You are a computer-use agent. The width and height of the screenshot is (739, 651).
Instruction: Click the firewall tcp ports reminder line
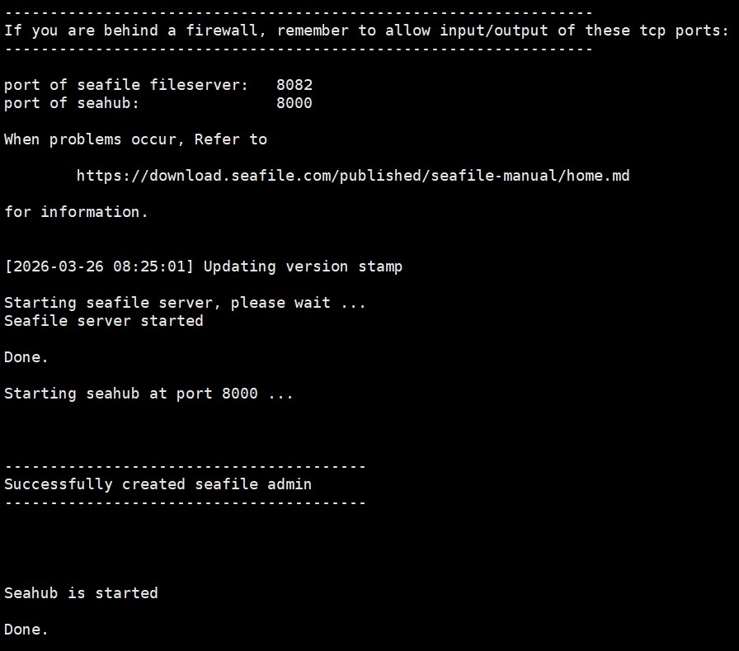tap(366, 31)
